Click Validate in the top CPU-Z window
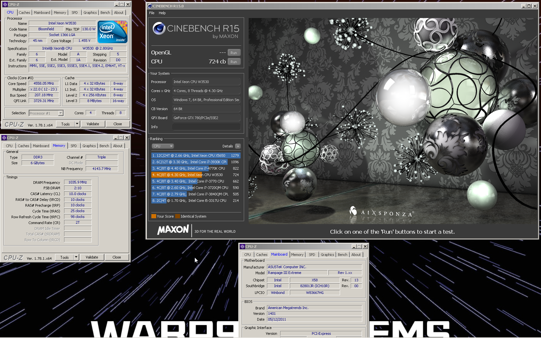541x338 pixels. 93,124
